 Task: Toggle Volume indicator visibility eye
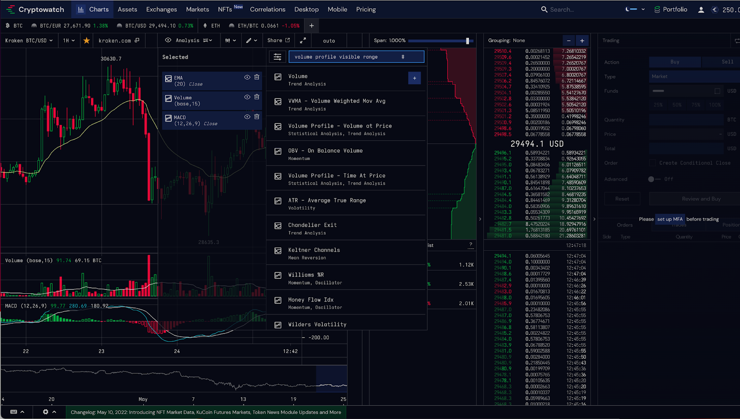[x=247, y=97]
